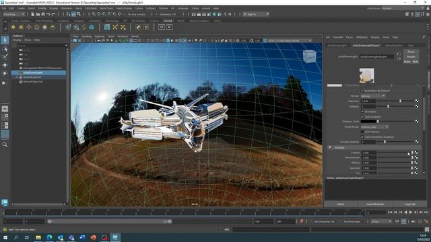Open the frame rate fps dropdown
The image size is (431, 242).
coord(381,221)
